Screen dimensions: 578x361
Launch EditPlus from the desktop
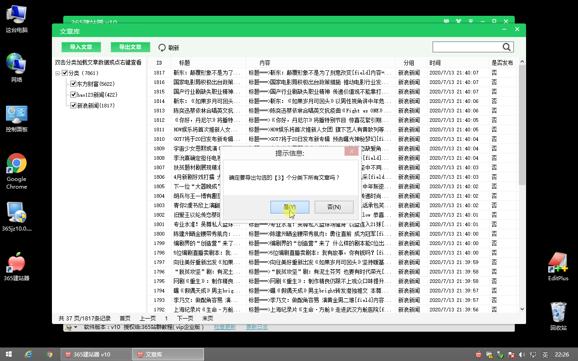558,267
